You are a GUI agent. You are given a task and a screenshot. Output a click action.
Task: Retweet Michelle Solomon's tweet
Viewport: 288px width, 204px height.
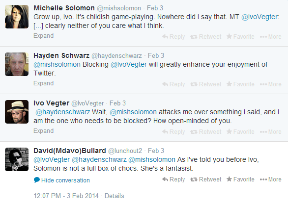tap(206, 37)
